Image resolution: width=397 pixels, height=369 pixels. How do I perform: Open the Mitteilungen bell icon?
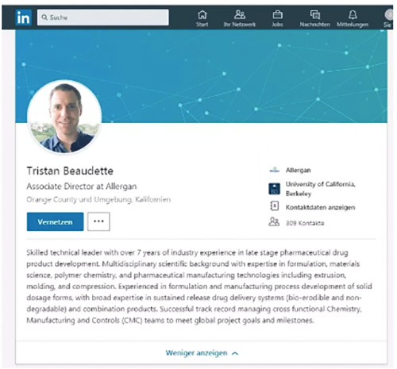pyautogui.click(x=353, y=14)
